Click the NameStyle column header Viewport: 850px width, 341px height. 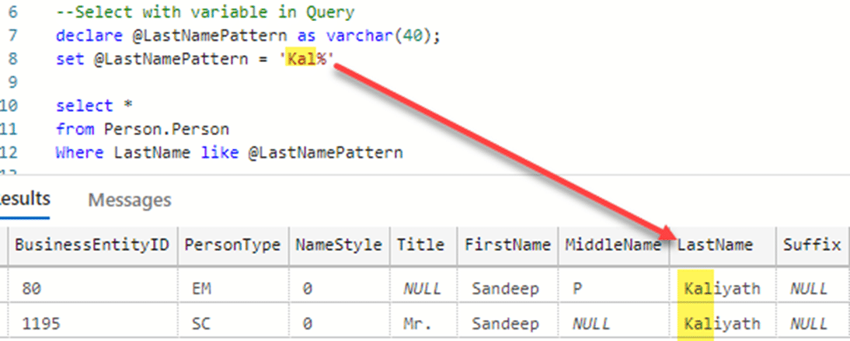(x=338, y=245)
